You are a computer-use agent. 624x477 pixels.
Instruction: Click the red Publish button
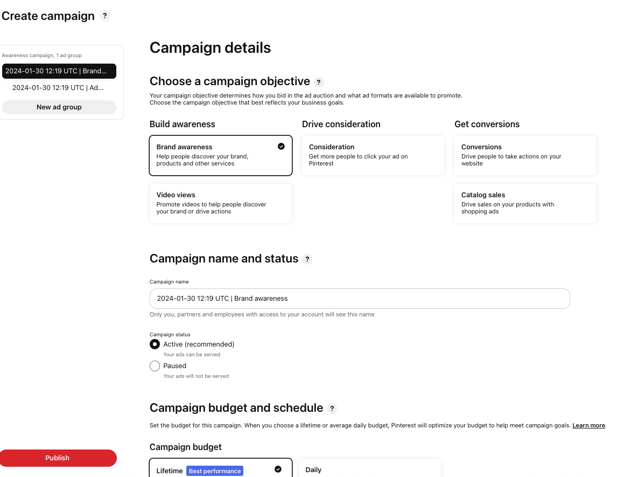(x=58, y=458)
